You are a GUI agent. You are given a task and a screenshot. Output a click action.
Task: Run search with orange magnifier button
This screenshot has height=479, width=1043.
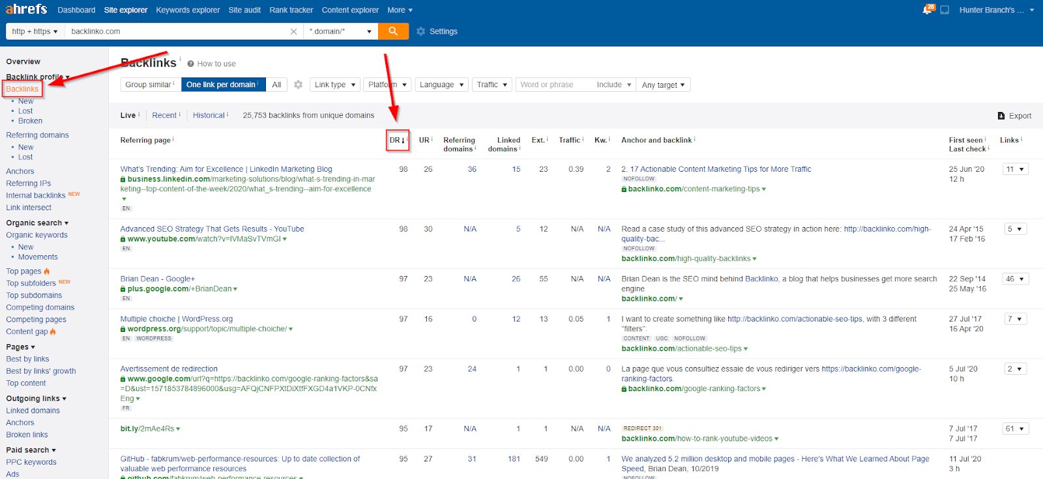pyautogui.click(x=393, y=31)
